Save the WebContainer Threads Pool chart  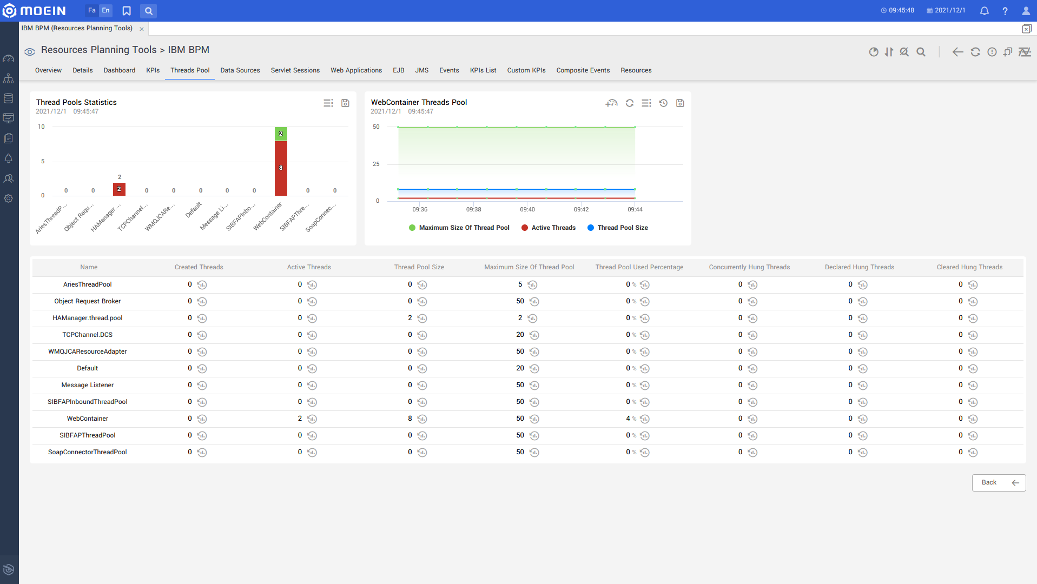[680, 103]
